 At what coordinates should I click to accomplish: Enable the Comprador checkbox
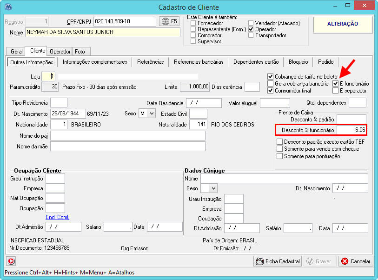pyautogui.click(x=193, y=35)
